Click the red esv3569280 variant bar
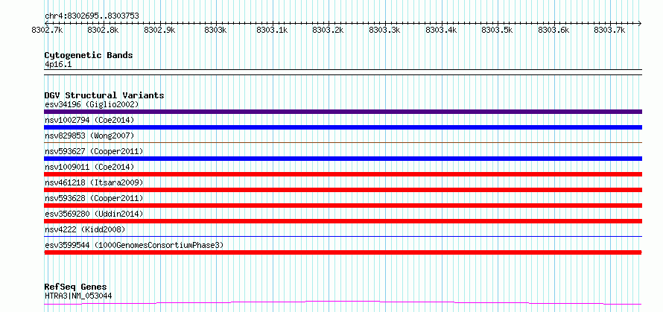 (x=343, y=221)
